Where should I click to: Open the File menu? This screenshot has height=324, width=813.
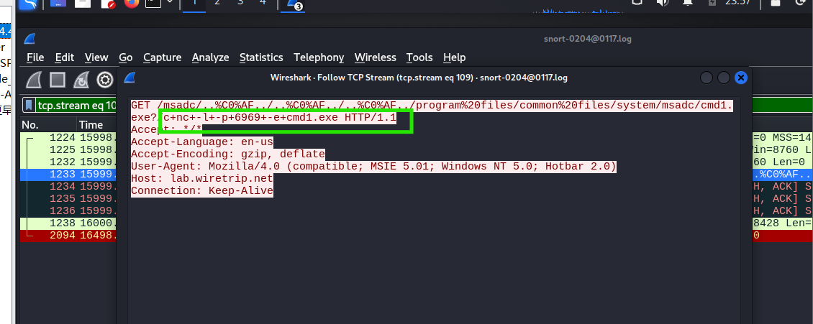[x=35, y=57]
